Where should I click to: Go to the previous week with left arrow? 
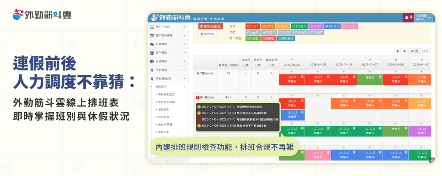(397, 51)
